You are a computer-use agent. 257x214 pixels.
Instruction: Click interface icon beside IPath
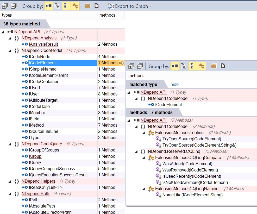pos(25,200)
